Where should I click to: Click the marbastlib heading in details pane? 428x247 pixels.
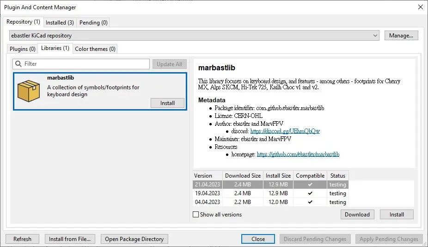(x=217, y=68)
